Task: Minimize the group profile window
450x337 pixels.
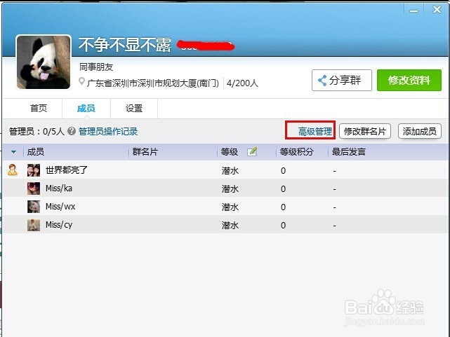Action: click(413, 11)
